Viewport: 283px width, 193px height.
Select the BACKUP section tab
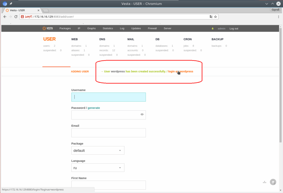tap(217, 39)
